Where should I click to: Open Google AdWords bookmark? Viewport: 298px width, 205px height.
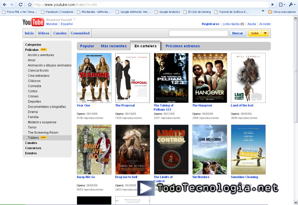(x=133, y=12)
